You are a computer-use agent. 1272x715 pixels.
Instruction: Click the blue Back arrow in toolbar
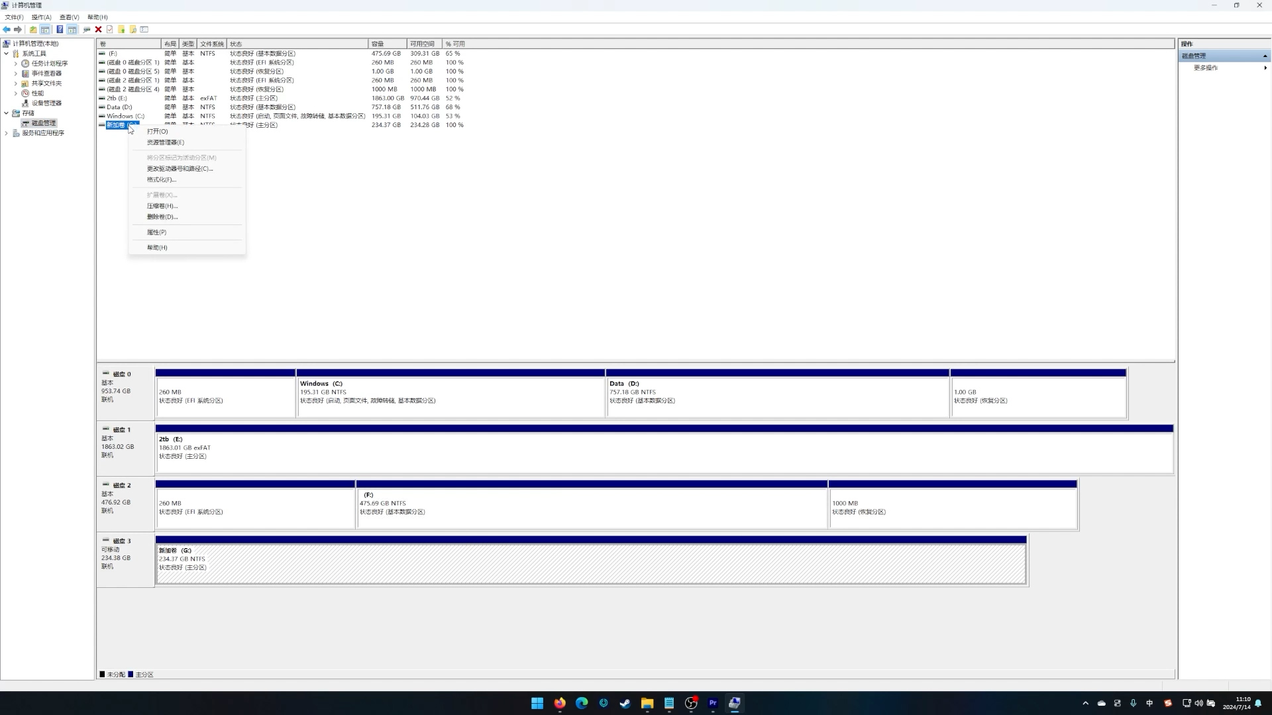7,29
